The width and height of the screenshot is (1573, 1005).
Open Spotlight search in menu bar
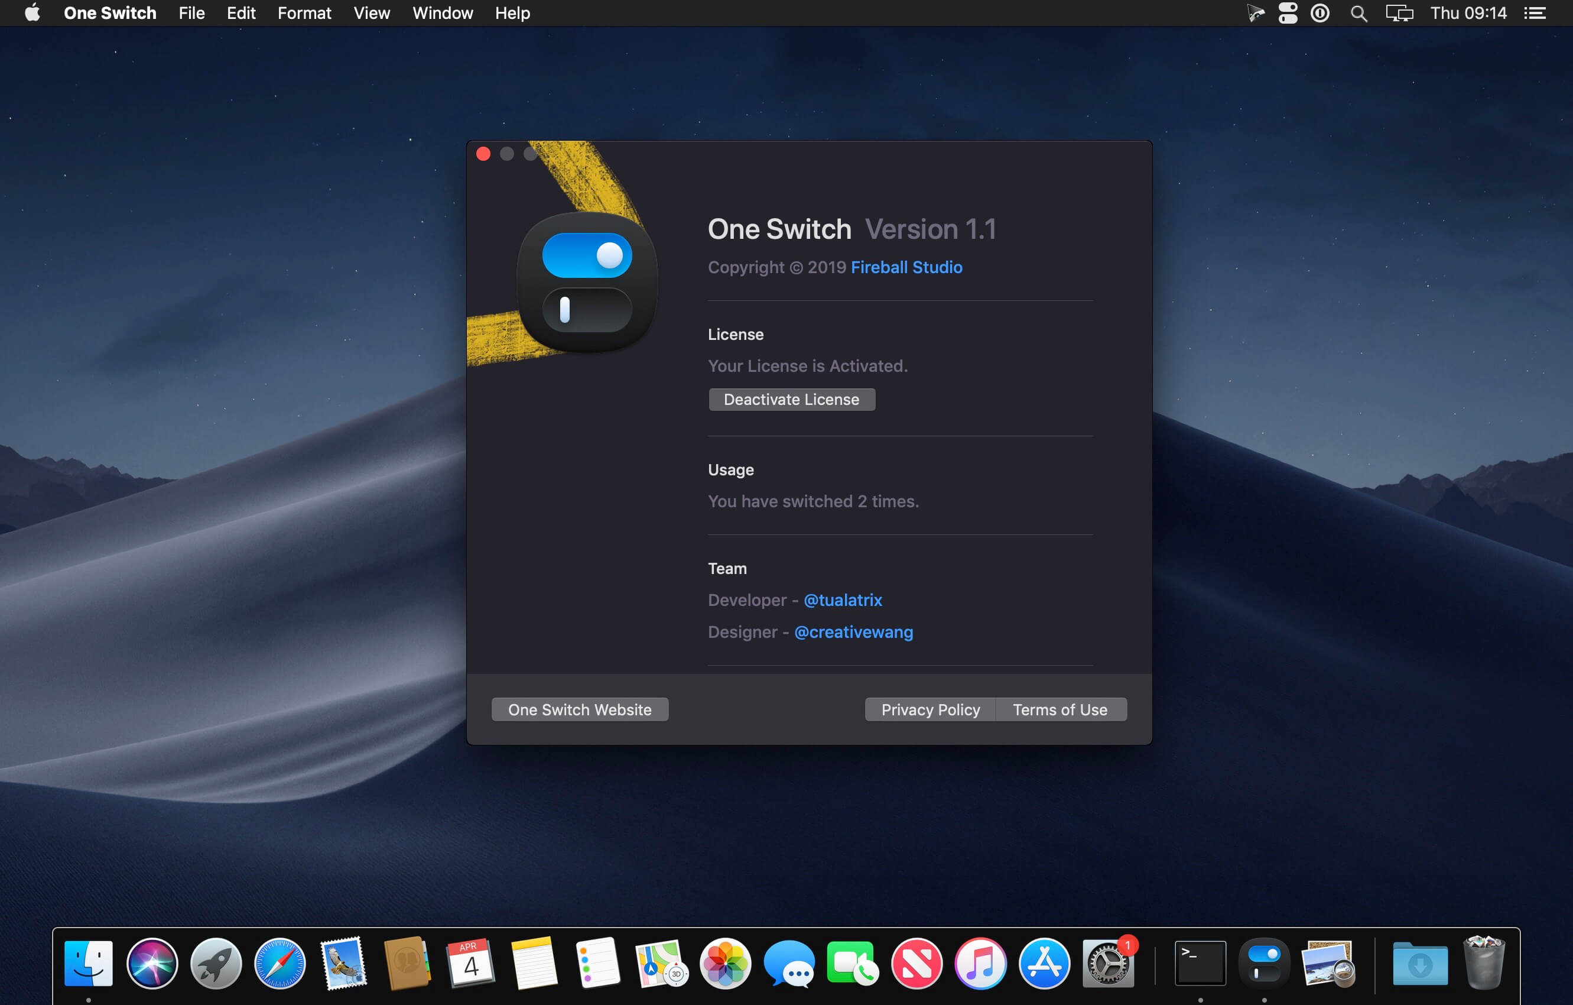[1358, 13]
